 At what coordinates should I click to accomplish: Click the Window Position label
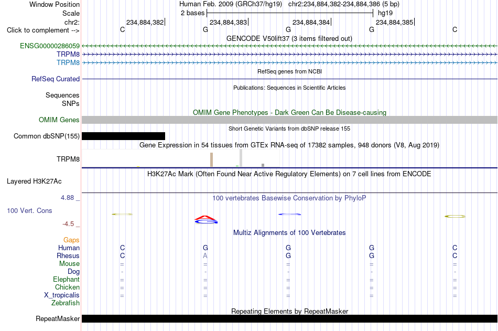coord(55,4)
